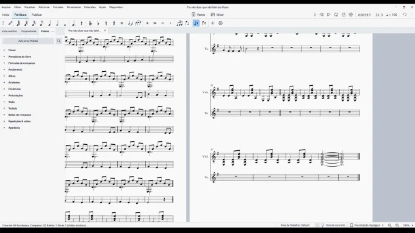Add a tie to the note
Image resolution: width=415 pixels, height=233 pixels.
[130, 23]
